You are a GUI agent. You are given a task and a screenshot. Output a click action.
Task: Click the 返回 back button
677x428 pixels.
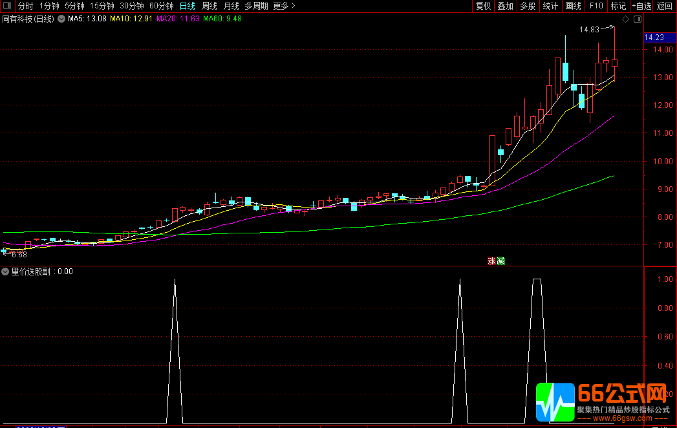pos(665,6)
